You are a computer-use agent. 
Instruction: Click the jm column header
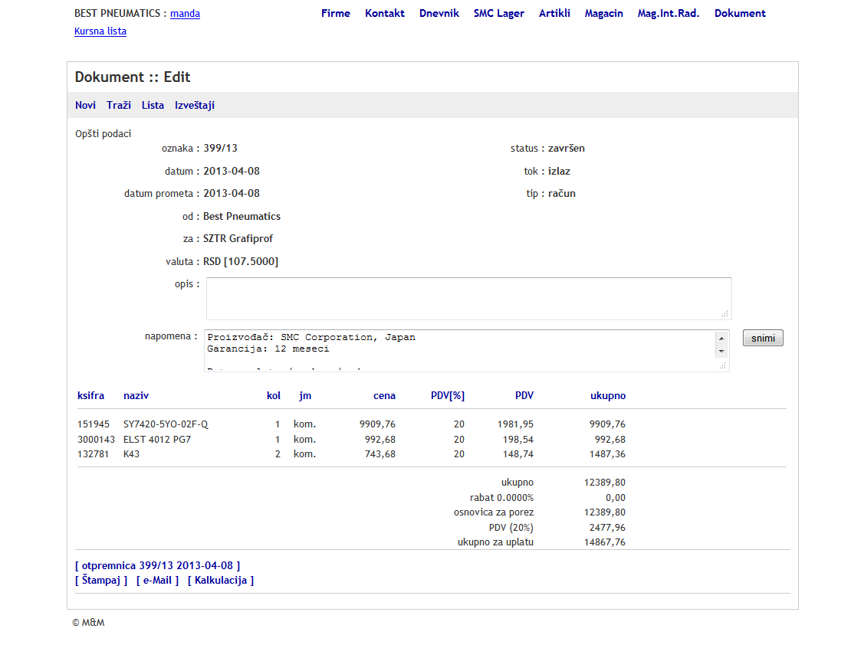(x=305, y=396)
